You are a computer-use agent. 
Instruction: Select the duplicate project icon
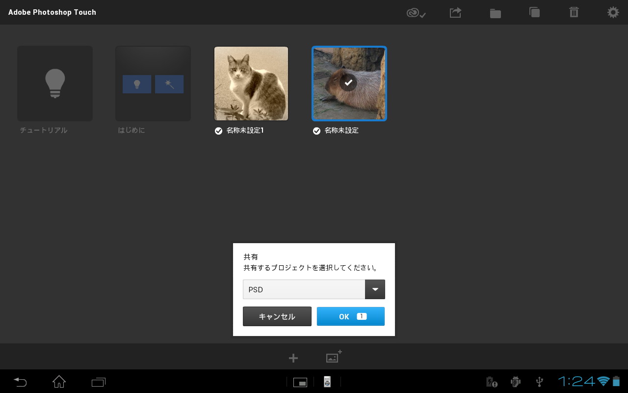click(x=534, y=13)
